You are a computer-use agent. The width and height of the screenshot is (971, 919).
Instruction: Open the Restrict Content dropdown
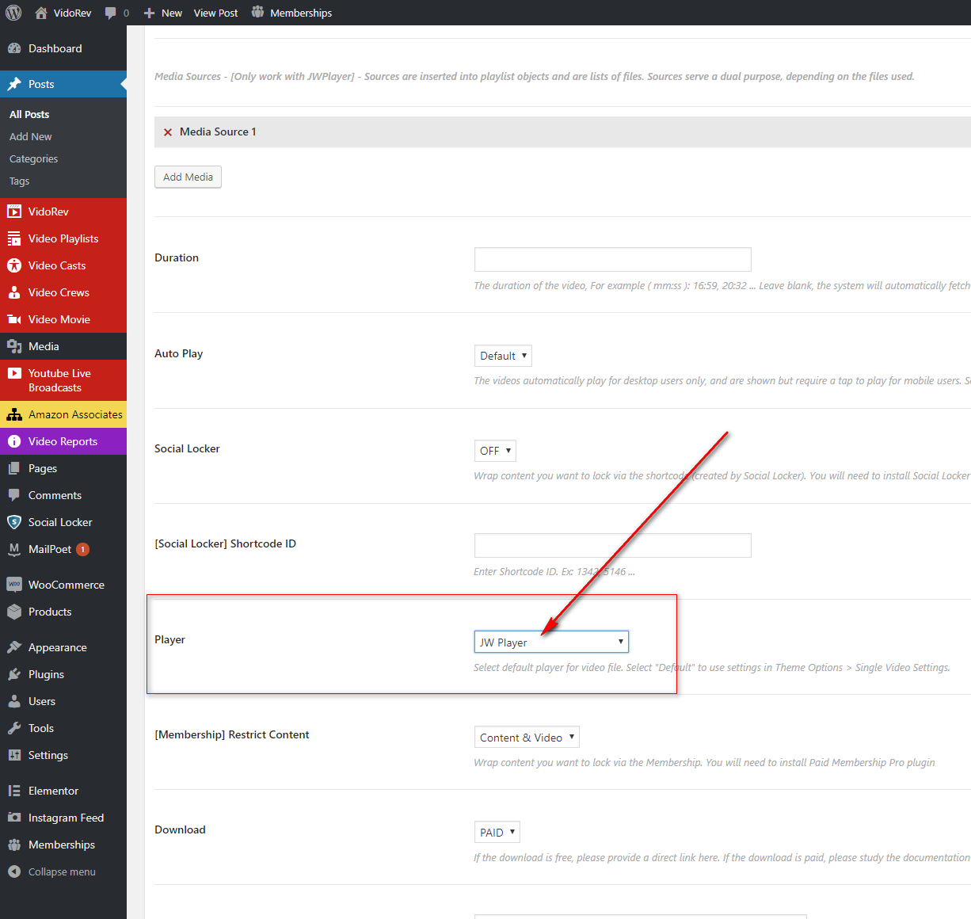click(527, 738)
